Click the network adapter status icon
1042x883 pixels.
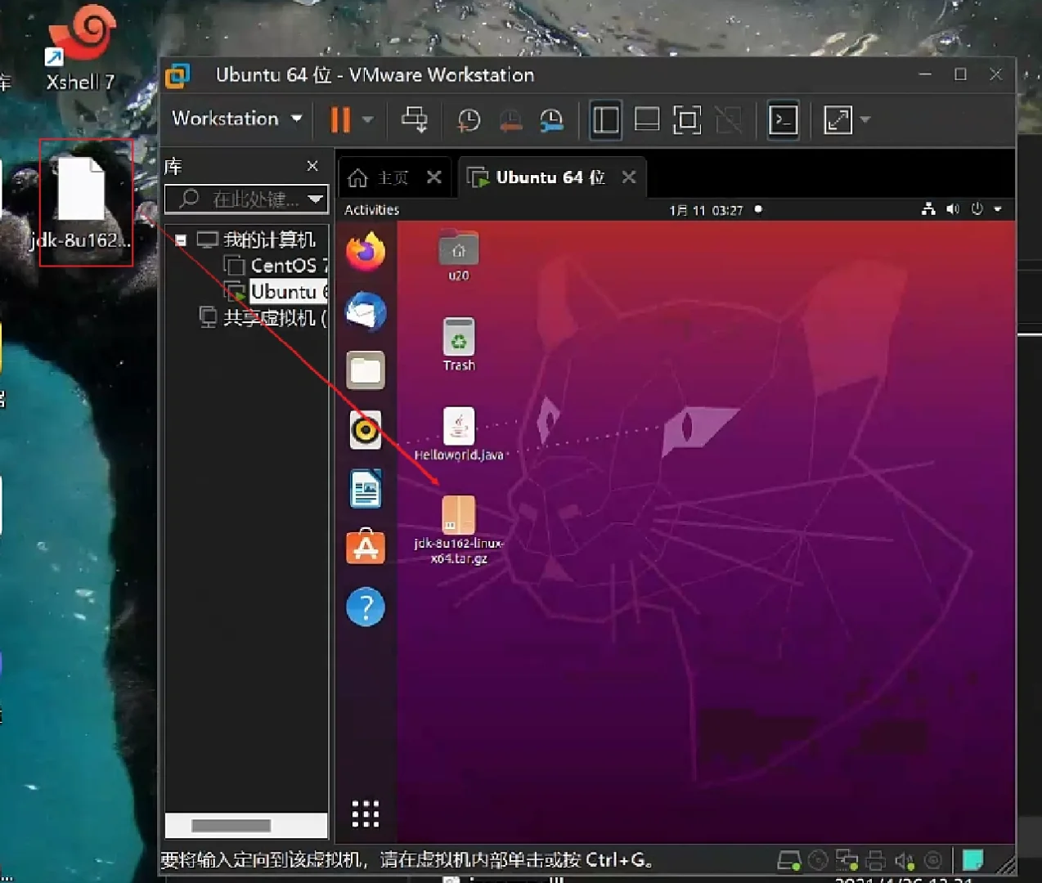click(847, 860)
